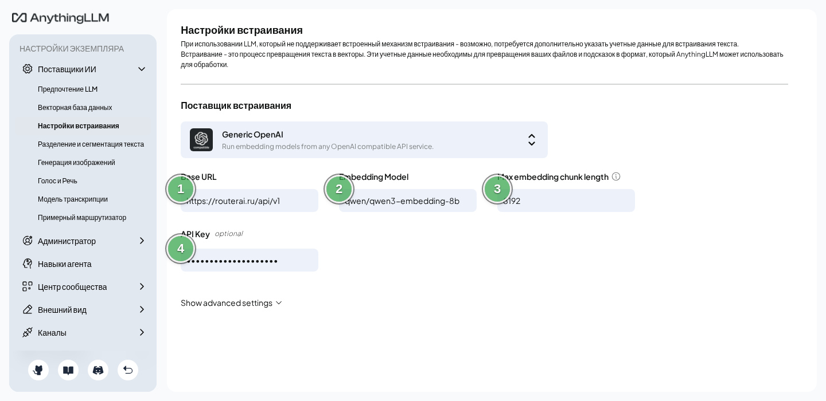Screen dimensions: 826x401
Task: Expand Show advanced settings
Action: pyautogui.click(x=232, y=302)
